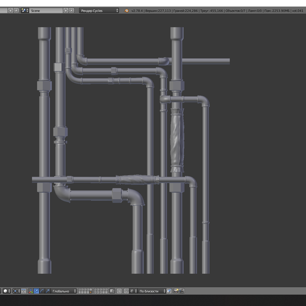Delete the scene with X button
Viewport: 306px width, 306px height.
pos(71,11)
